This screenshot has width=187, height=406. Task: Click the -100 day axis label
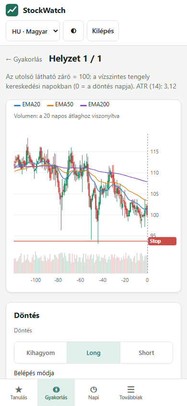[x=36, y=280]
